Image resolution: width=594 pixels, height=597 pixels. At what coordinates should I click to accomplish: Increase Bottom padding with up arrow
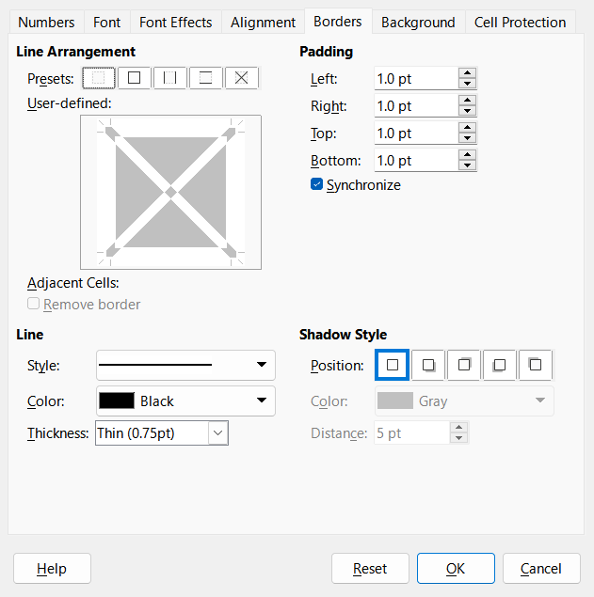coord(468,155)
